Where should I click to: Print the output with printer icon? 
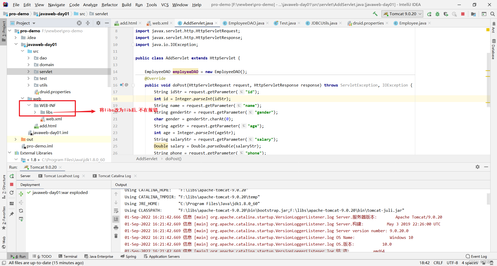click(x=116, y=228)
